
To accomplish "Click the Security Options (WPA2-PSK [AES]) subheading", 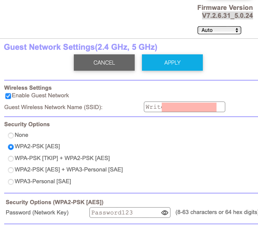I will pyautogui.click(x=54, y=202).
